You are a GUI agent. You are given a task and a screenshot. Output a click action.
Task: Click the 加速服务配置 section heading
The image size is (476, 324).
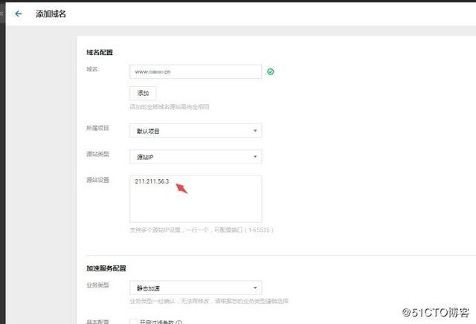[106, 268]
